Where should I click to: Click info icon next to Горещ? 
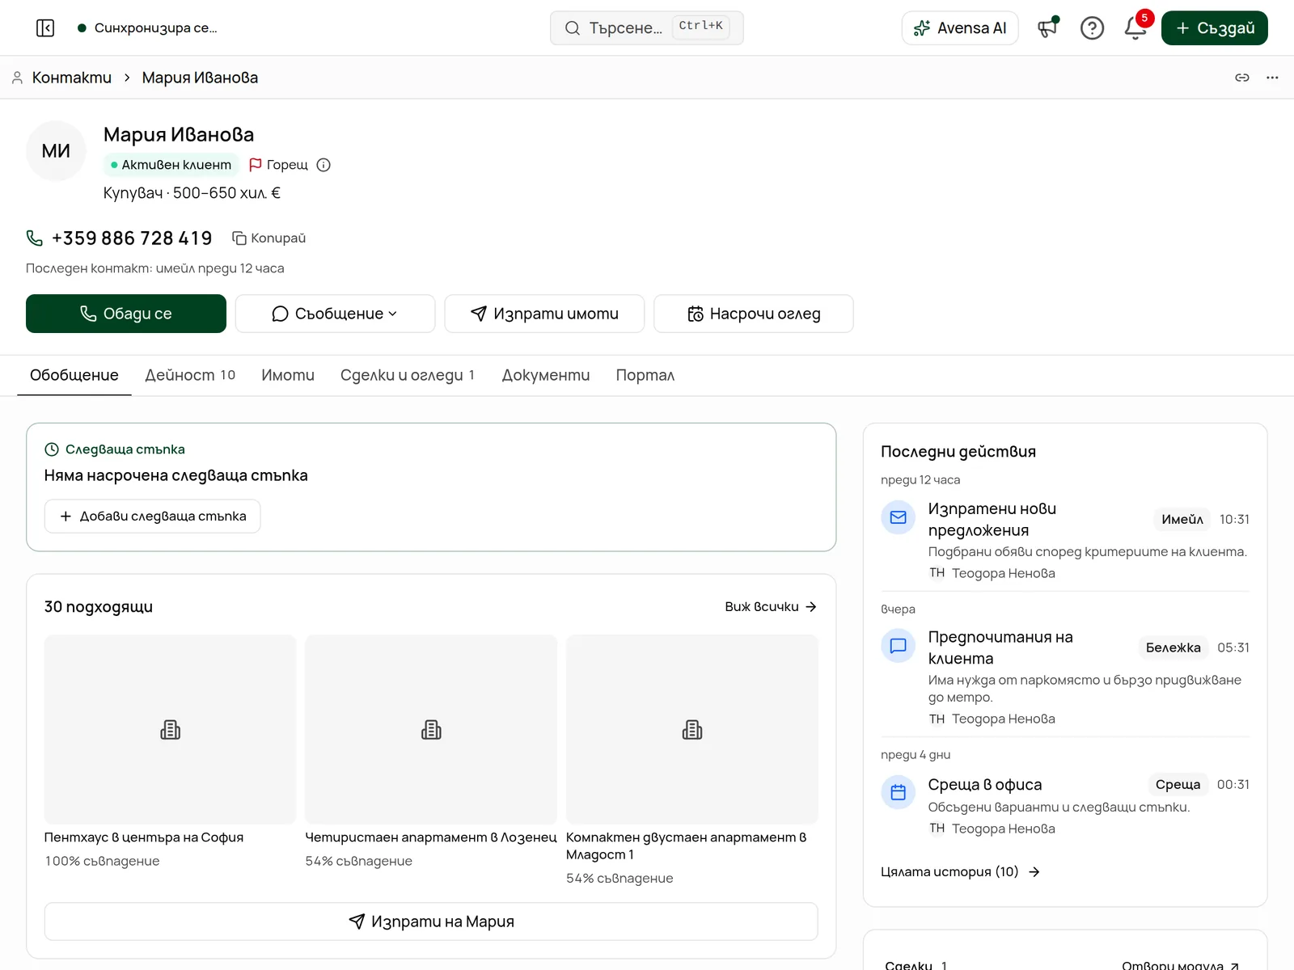point(323,165)
